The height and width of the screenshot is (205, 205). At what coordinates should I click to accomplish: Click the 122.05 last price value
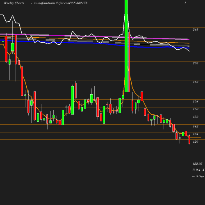(x=197, y=164)
